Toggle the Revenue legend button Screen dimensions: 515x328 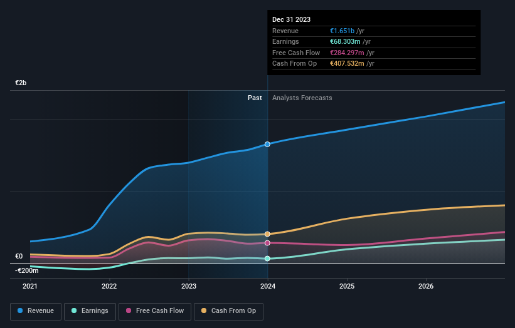point(36,311)
